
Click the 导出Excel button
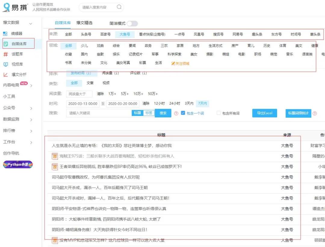[264, 113]
